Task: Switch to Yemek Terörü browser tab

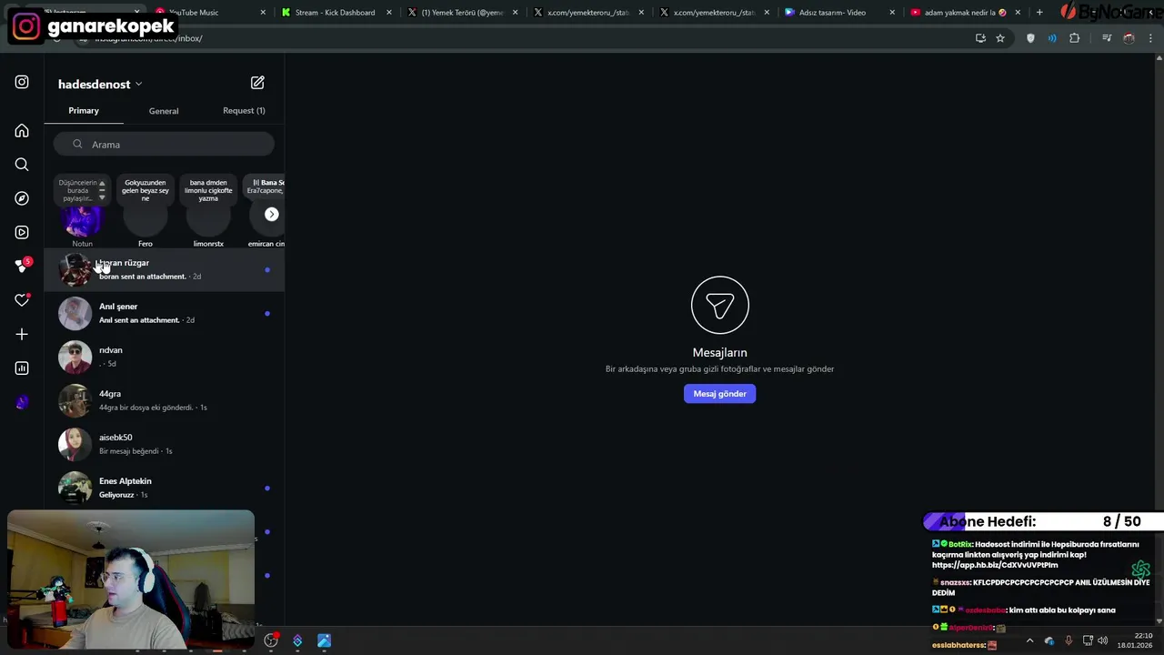Action: (461, 13)
